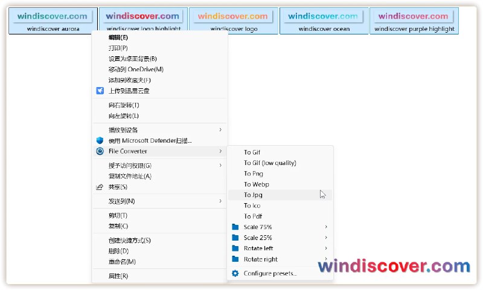The height and width of the screenshot is (292, 483).
Task: Click the Scale 75% folder icon
Action: 235,227
